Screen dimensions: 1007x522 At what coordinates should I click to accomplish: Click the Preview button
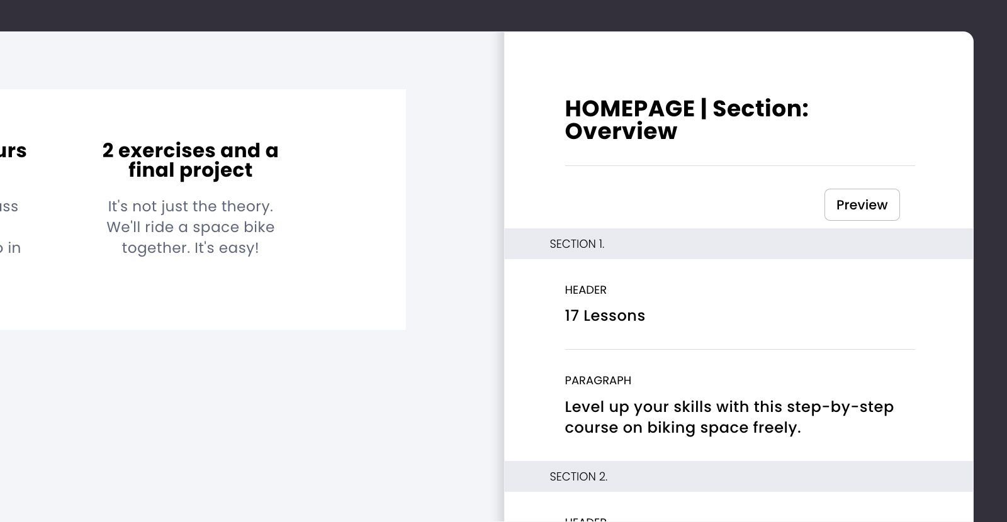pyautogui.click(x=861, y=204)
